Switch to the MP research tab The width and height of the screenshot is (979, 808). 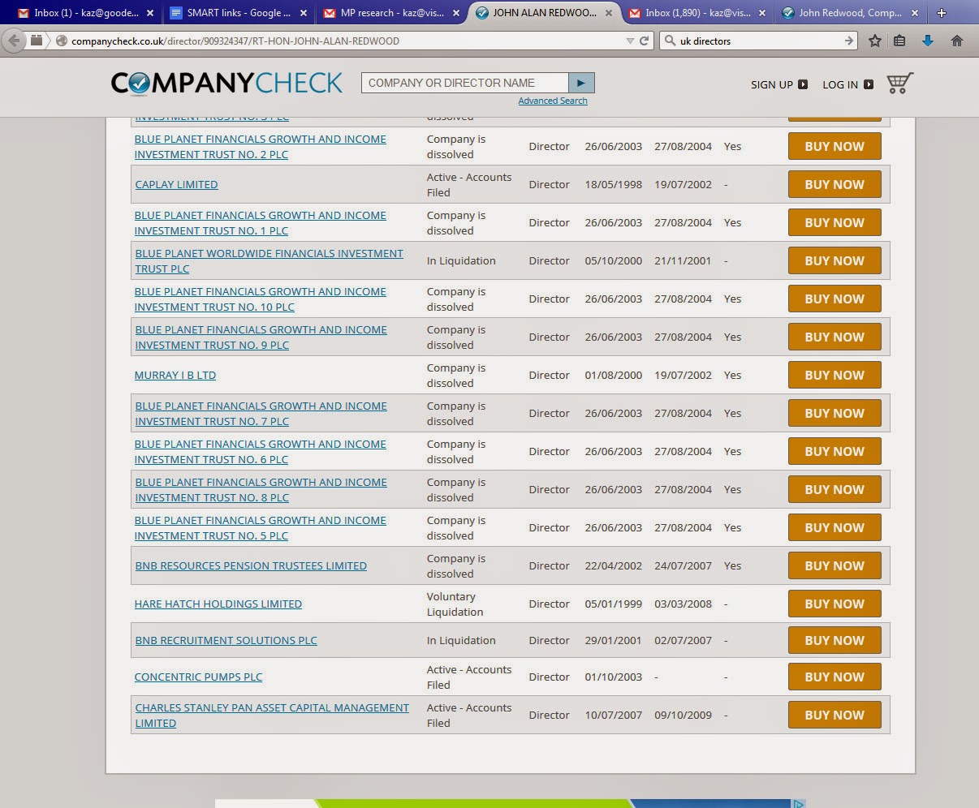tap(391, 13)
